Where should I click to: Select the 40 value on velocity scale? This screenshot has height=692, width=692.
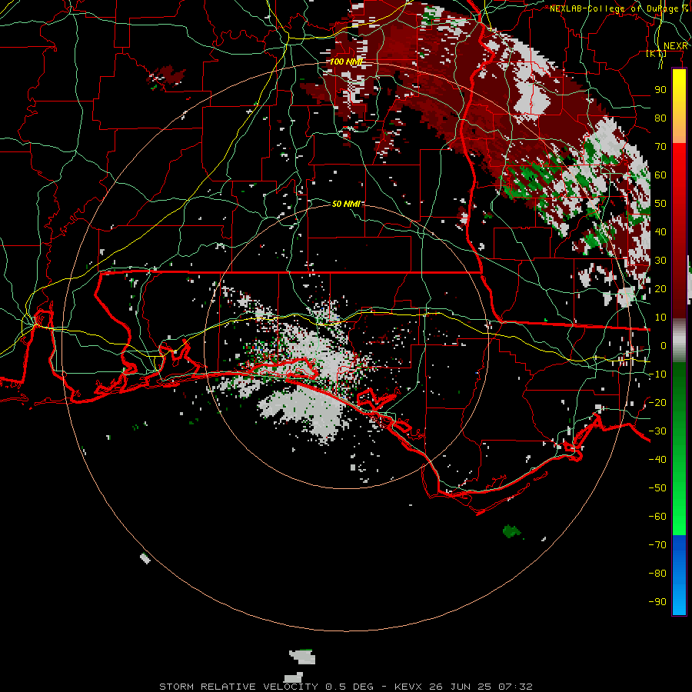pyautogui.click(x=660, y=231)
